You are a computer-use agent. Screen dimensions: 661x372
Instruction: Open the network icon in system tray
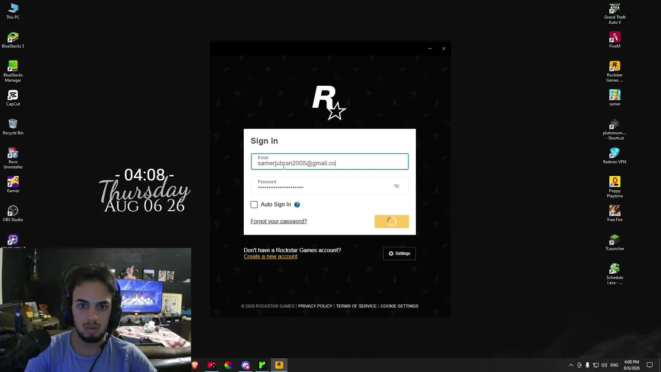(x=596, y=365)
